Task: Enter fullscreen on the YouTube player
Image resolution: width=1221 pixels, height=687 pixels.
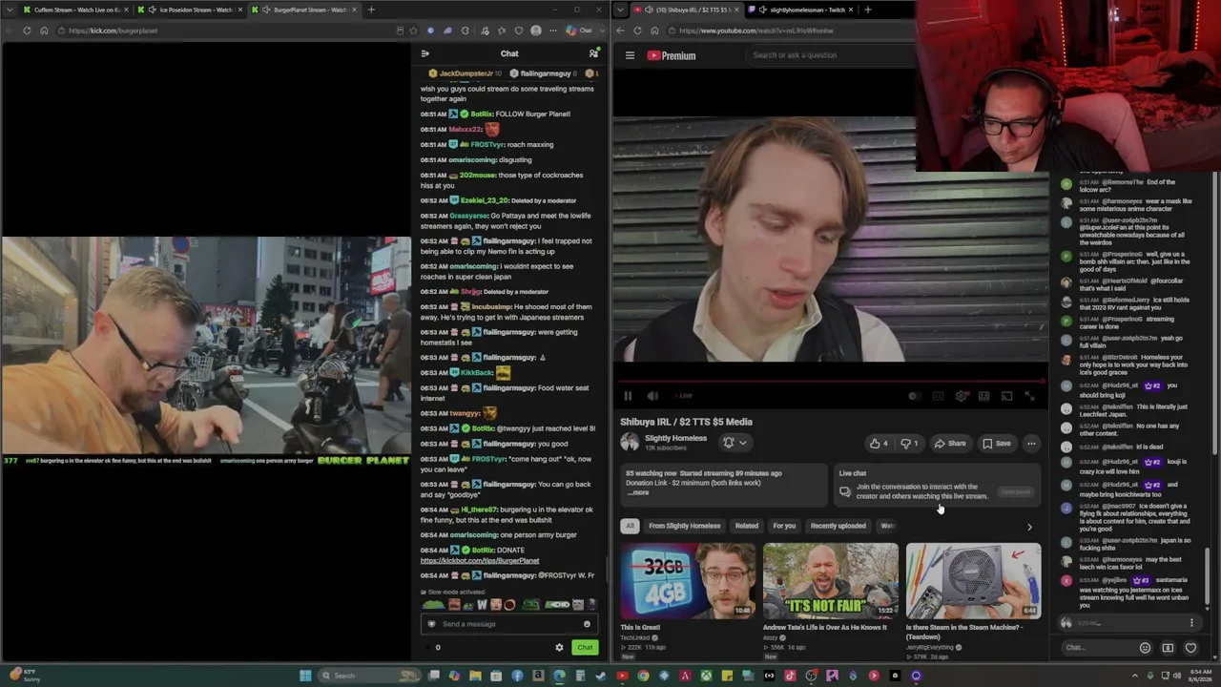Action: coord(1029,396)
